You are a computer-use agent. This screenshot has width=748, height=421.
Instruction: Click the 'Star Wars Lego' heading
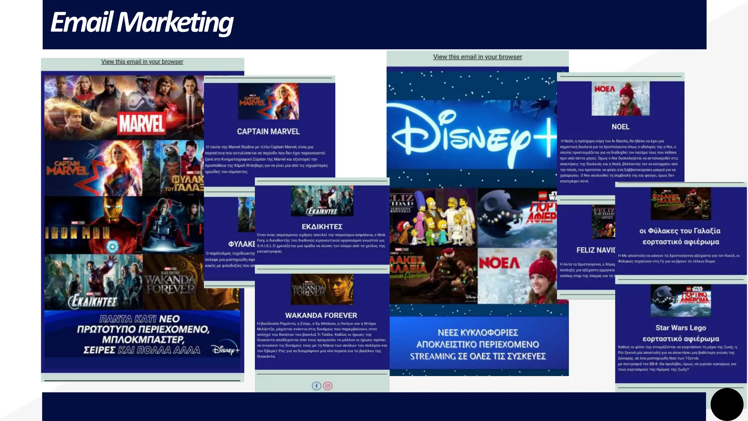coord(681,328)
